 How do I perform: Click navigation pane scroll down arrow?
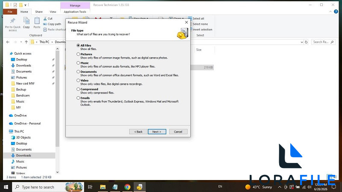tap(57, 172)
